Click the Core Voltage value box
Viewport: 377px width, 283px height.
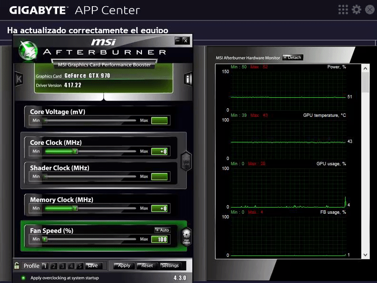point(159,121)
